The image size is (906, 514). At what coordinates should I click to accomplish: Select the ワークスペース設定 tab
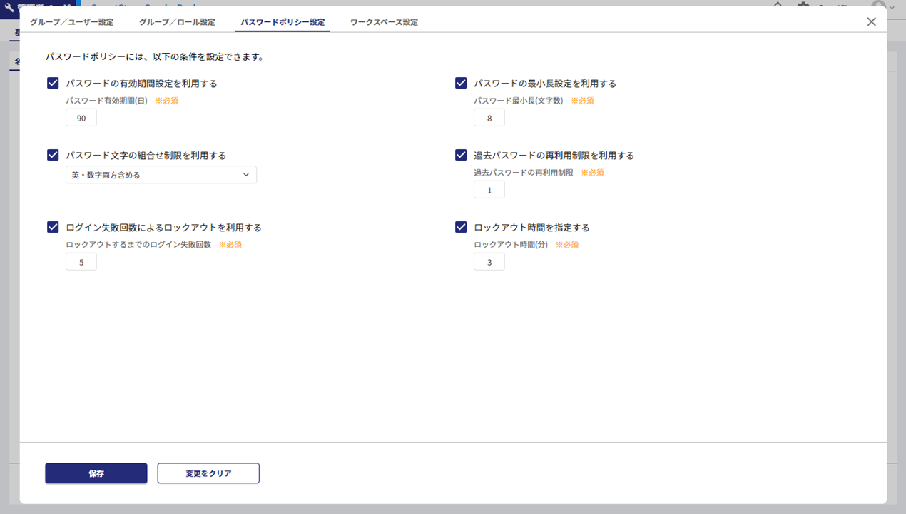(384, 22)
